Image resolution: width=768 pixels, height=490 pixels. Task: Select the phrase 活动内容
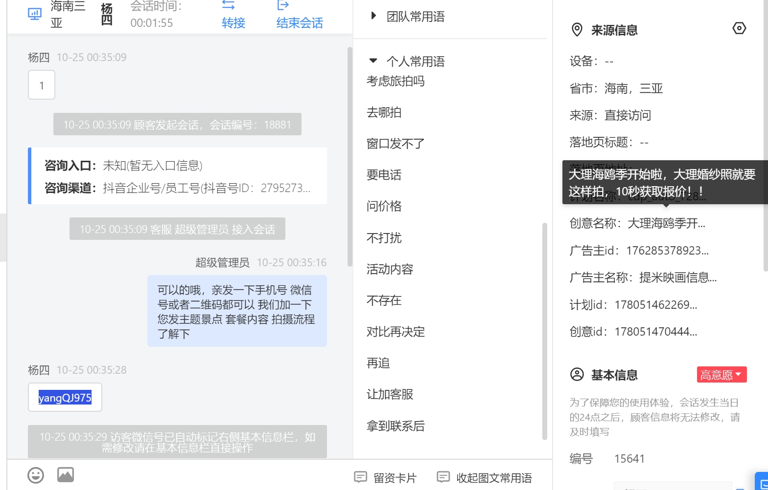[390, 269]
